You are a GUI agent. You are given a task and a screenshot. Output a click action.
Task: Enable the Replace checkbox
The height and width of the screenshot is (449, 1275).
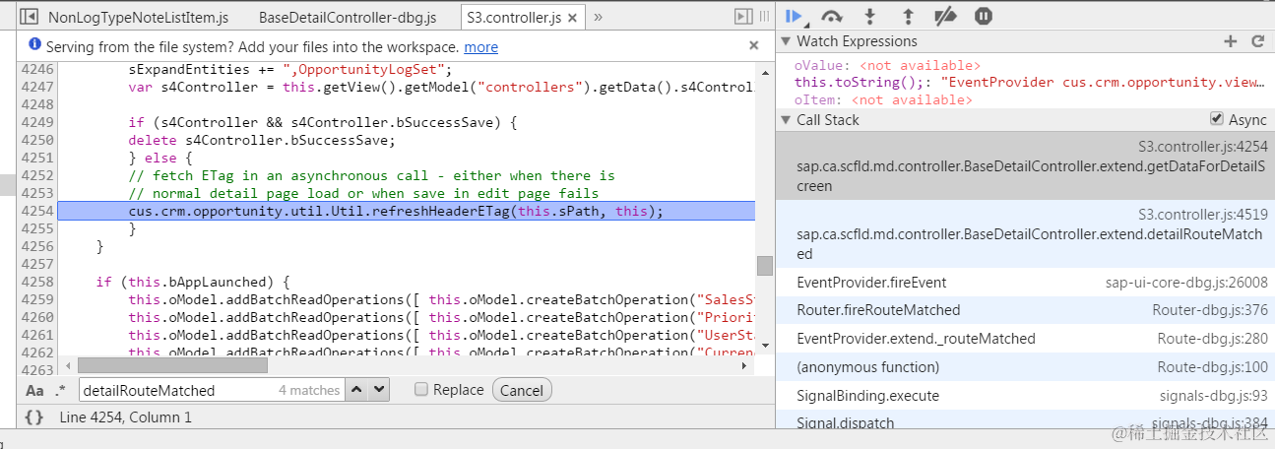(x=421, y=390)
